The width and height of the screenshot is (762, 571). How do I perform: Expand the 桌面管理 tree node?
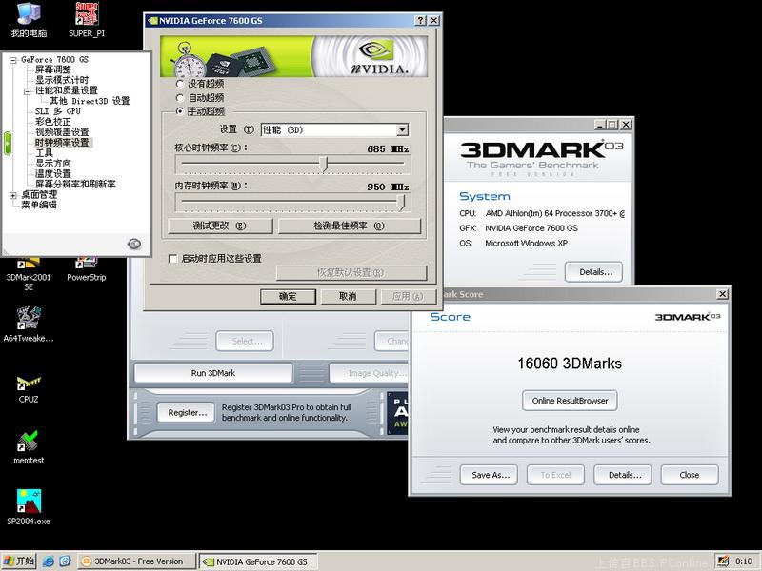point(13,195)
